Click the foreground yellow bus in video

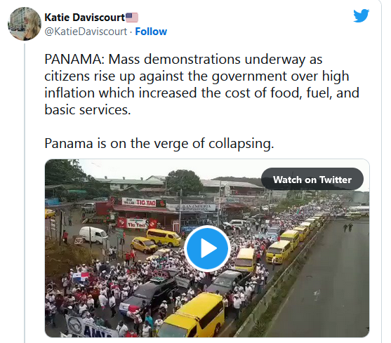[x=192, y=316]
